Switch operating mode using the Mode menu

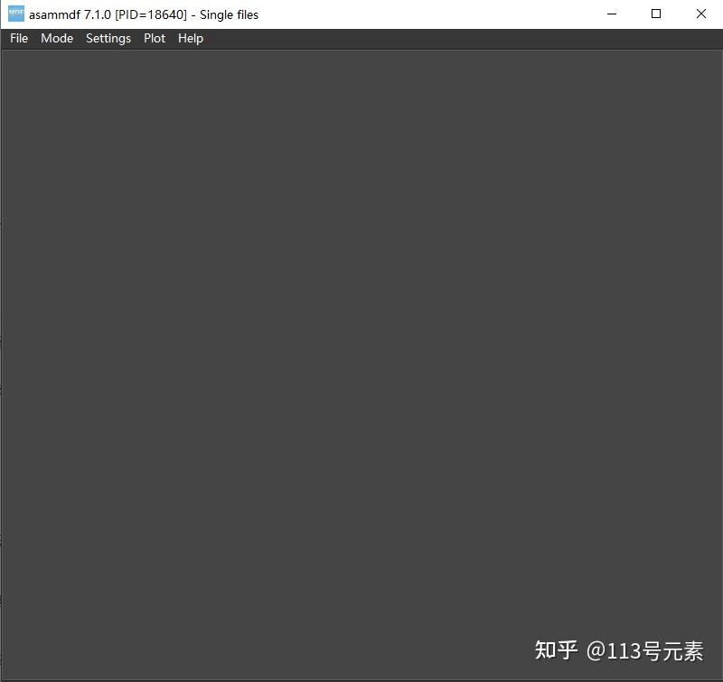(x=57, y=38)
